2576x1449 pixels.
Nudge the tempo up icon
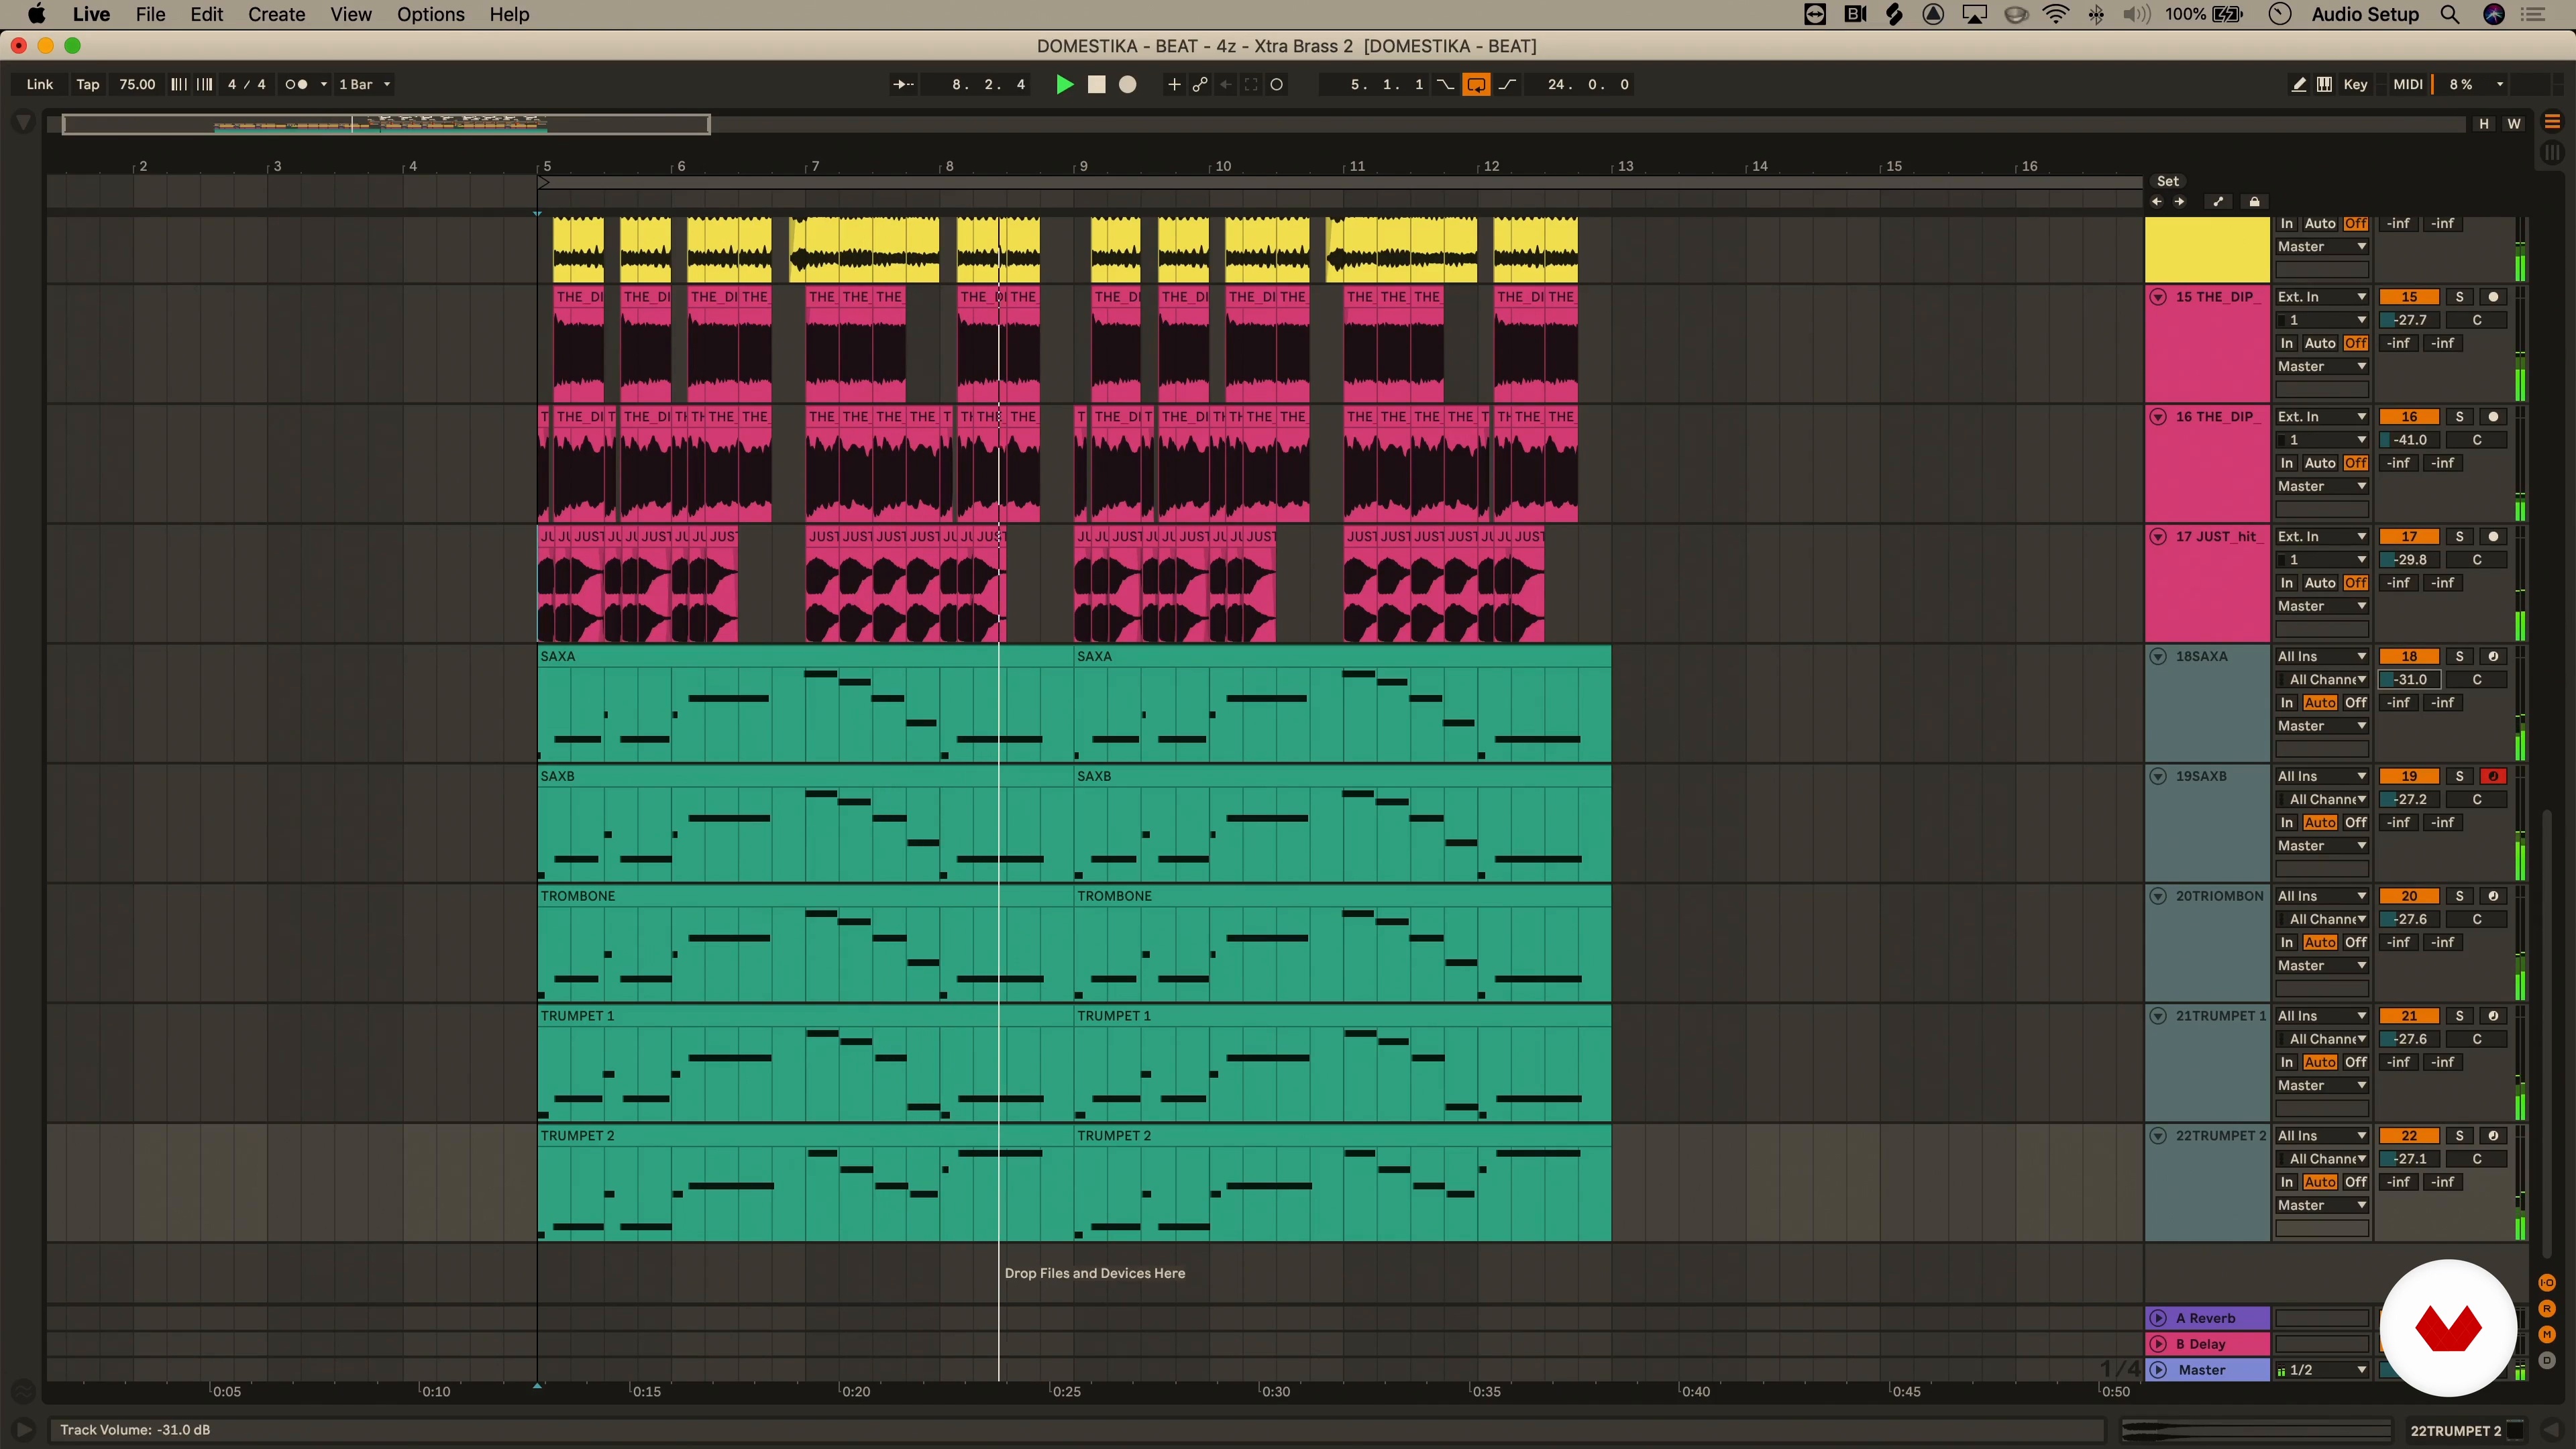pyautogui.click(x=204, y=85)
